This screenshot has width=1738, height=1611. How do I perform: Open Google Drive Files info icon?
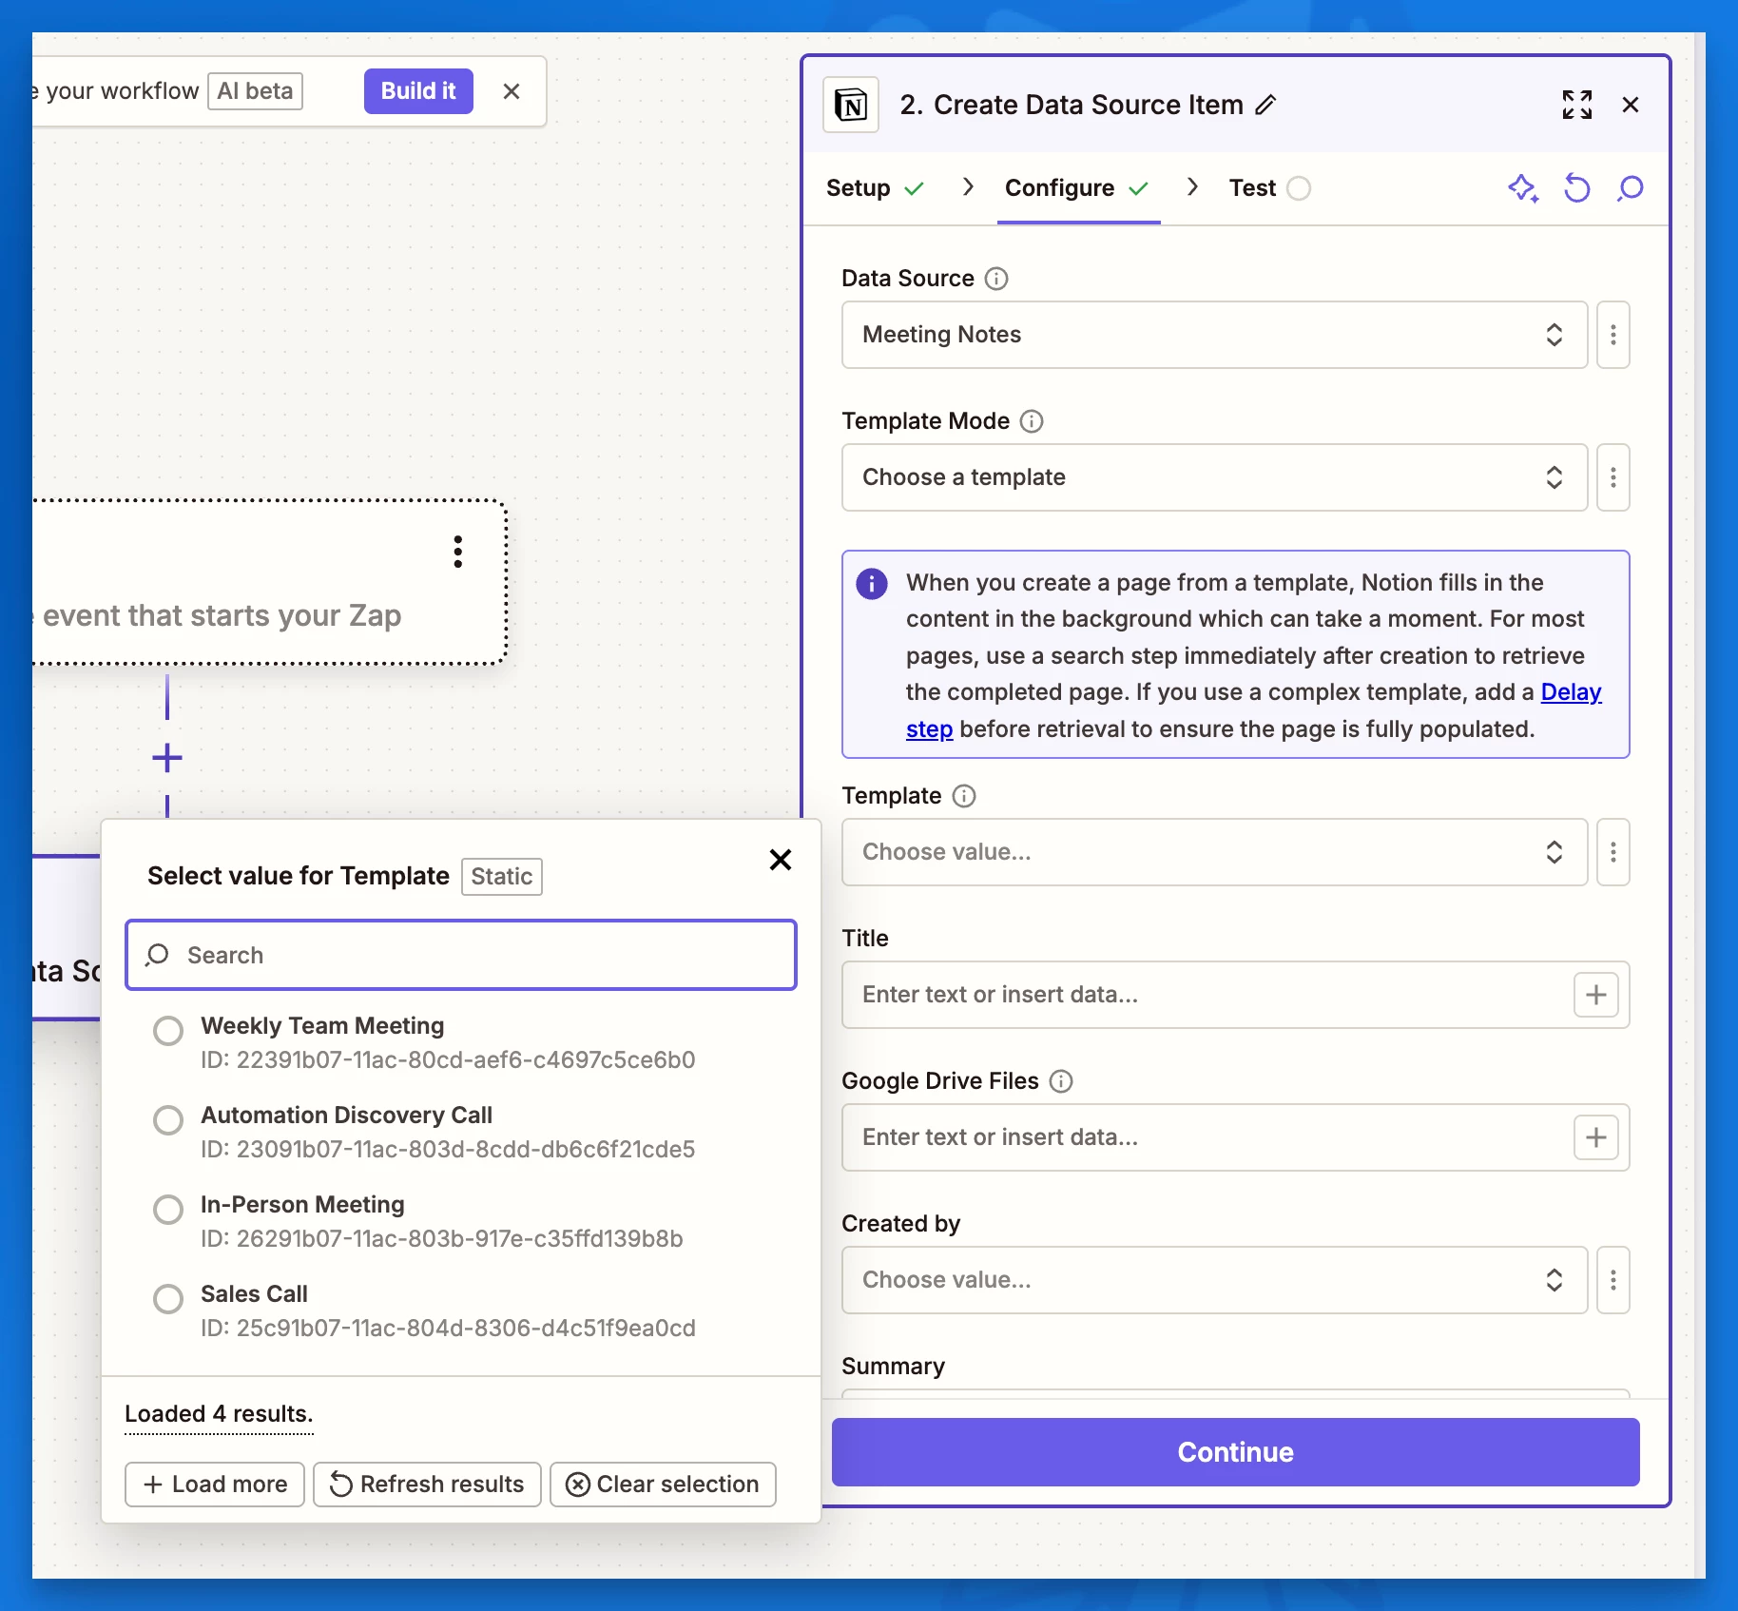click(x=1061, y=1081)
